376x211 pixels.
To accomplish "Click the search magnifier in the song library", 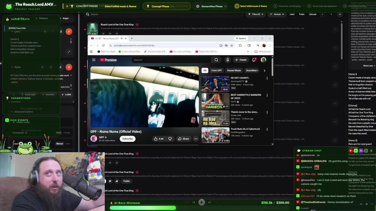I will (x=88, y=14).
